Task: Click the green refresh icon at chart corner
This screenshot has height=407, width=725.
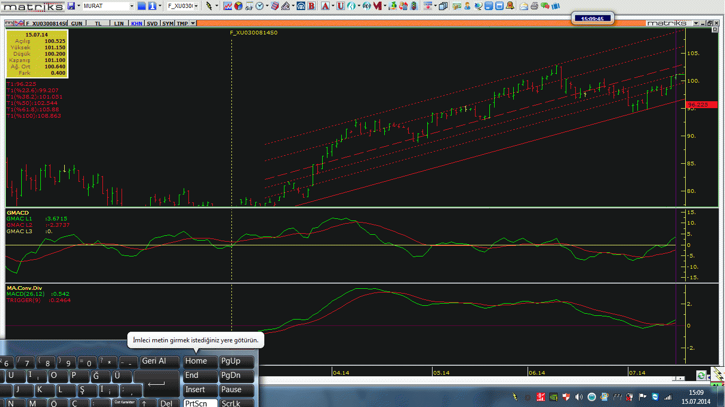Action: pyautogui.click(x=702, y=375)
